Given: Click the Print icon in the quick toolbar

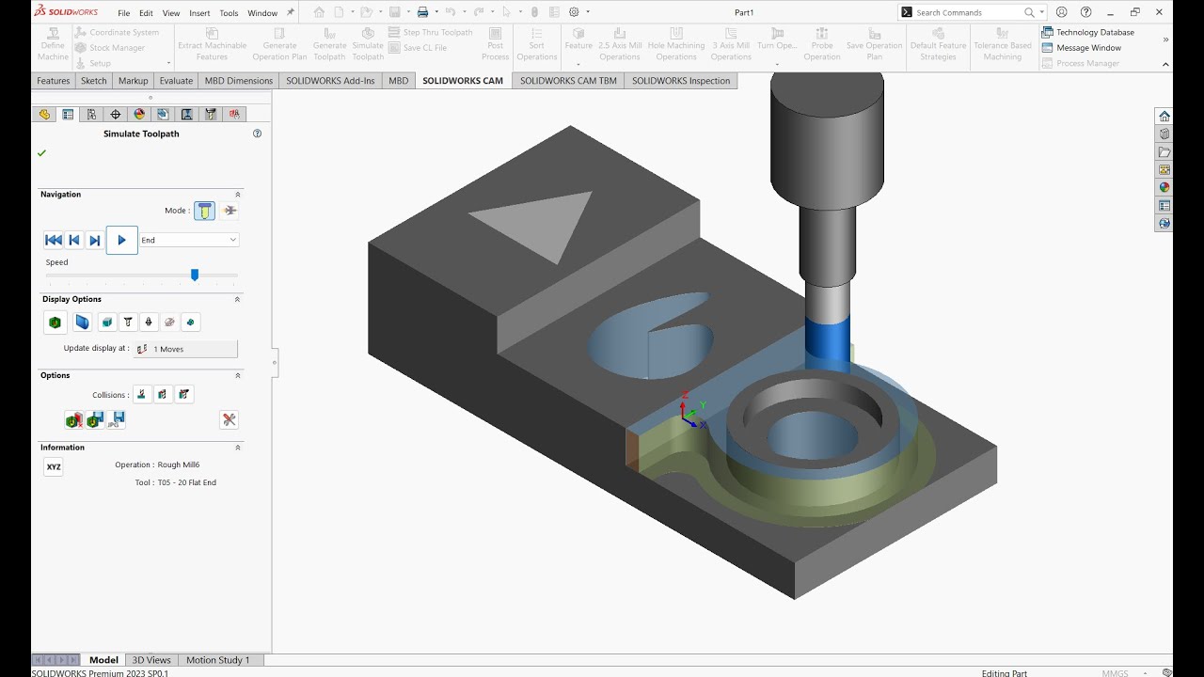Looking at the screenshot, I should coord(422,12).
